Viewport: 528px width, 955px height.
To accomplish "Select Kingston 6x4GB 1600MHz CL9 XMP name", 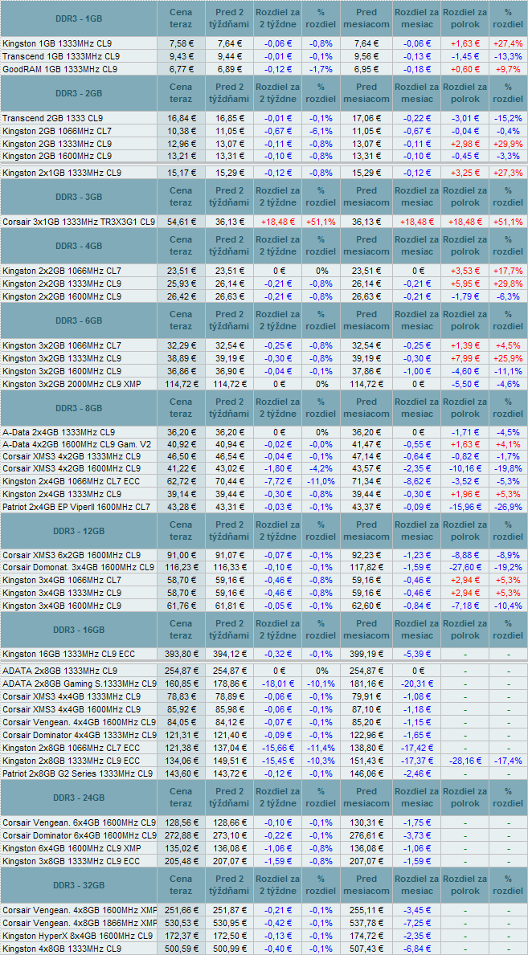I will 72,847.
